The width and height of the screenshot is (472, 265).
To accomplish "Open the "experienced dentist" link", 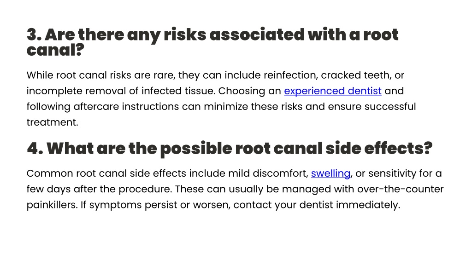I will click(x=333, y=91).
